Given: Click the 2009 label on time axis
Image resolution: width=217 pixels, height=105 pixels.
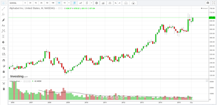Looking at the screenshot, I should (x=68, y=103).
